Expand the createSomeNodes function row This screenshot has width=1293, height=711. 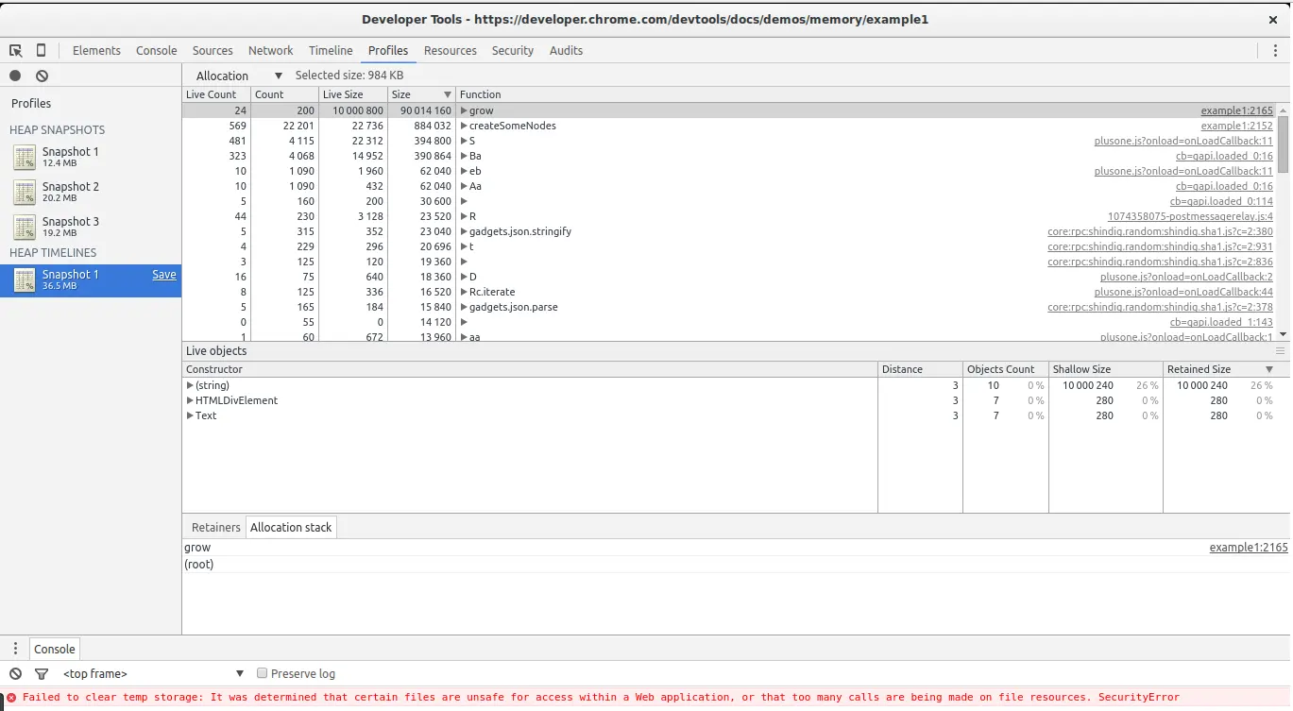464,126
